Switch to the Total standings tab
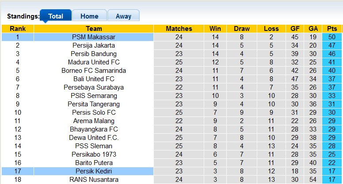The image size is (343, 184). pos(56,16)
